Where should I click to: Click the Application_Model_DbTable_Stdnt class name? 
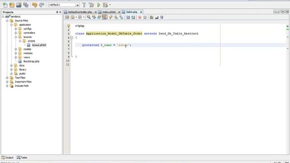point(114,34)
